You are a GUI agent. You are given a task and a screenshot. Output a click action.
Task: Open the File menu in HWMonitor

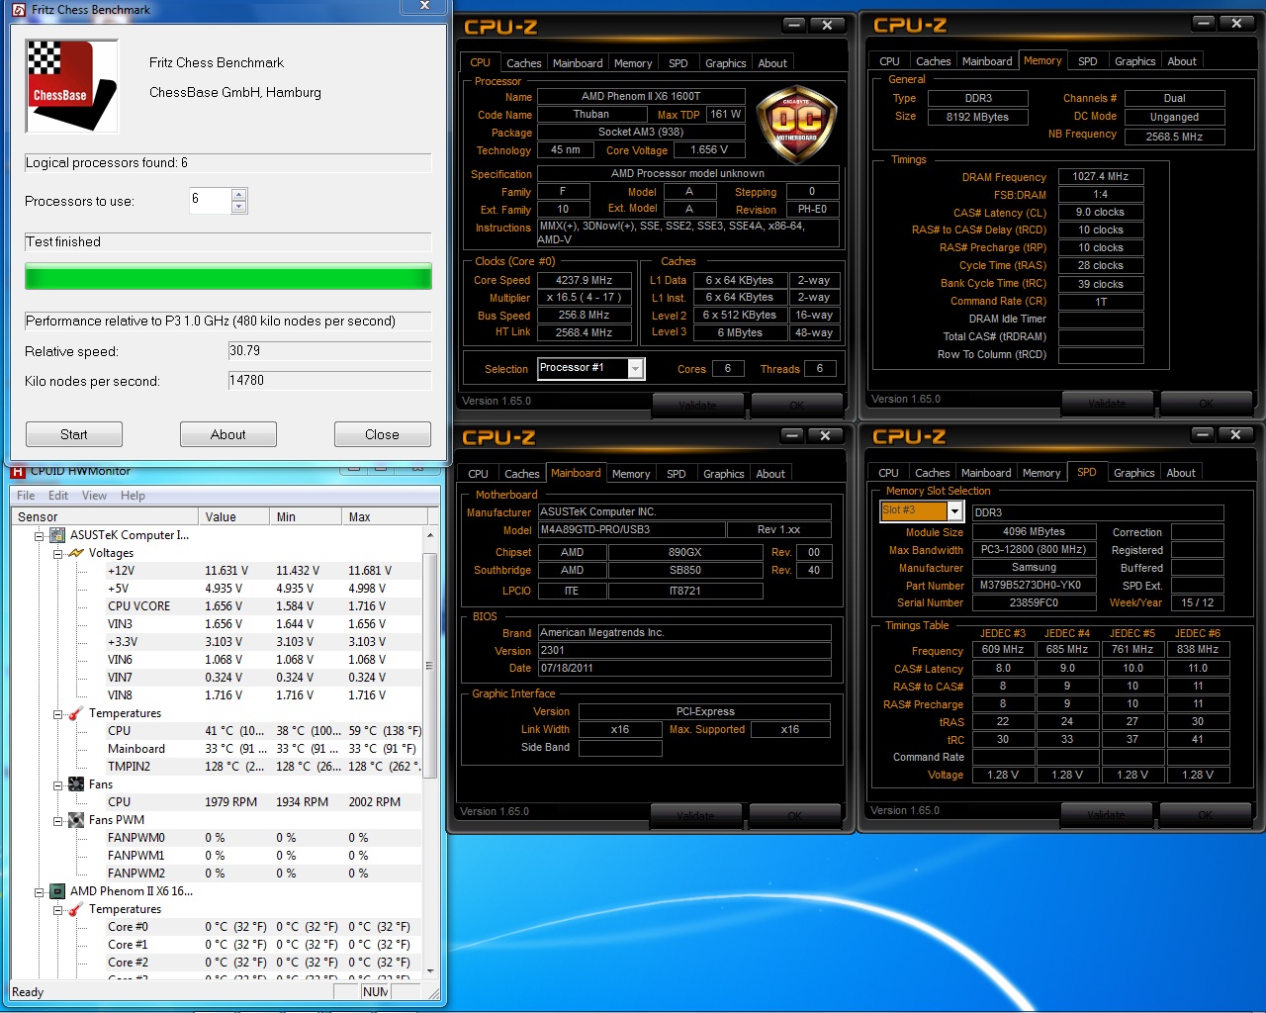(26, 496)
